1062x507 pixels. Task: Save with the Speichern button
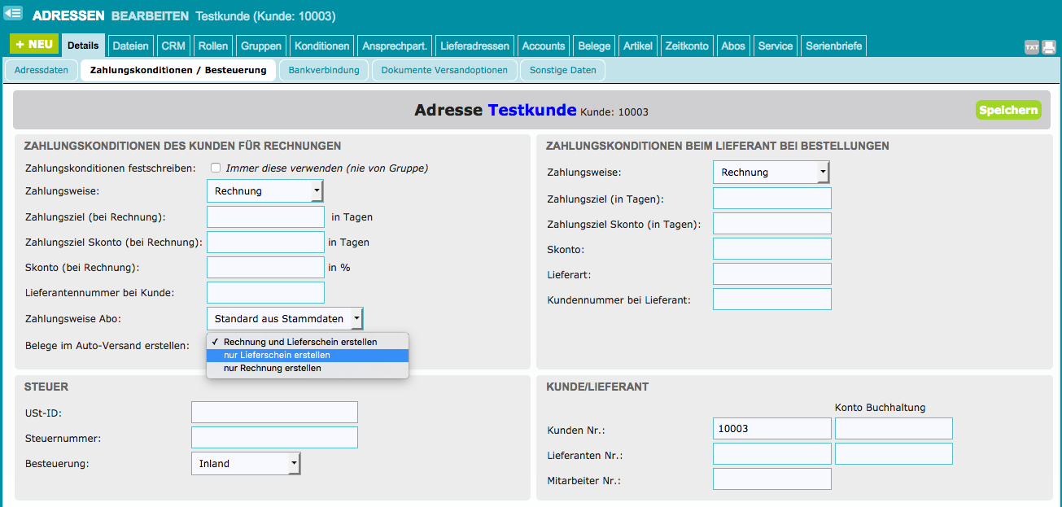pos(1008,110)
